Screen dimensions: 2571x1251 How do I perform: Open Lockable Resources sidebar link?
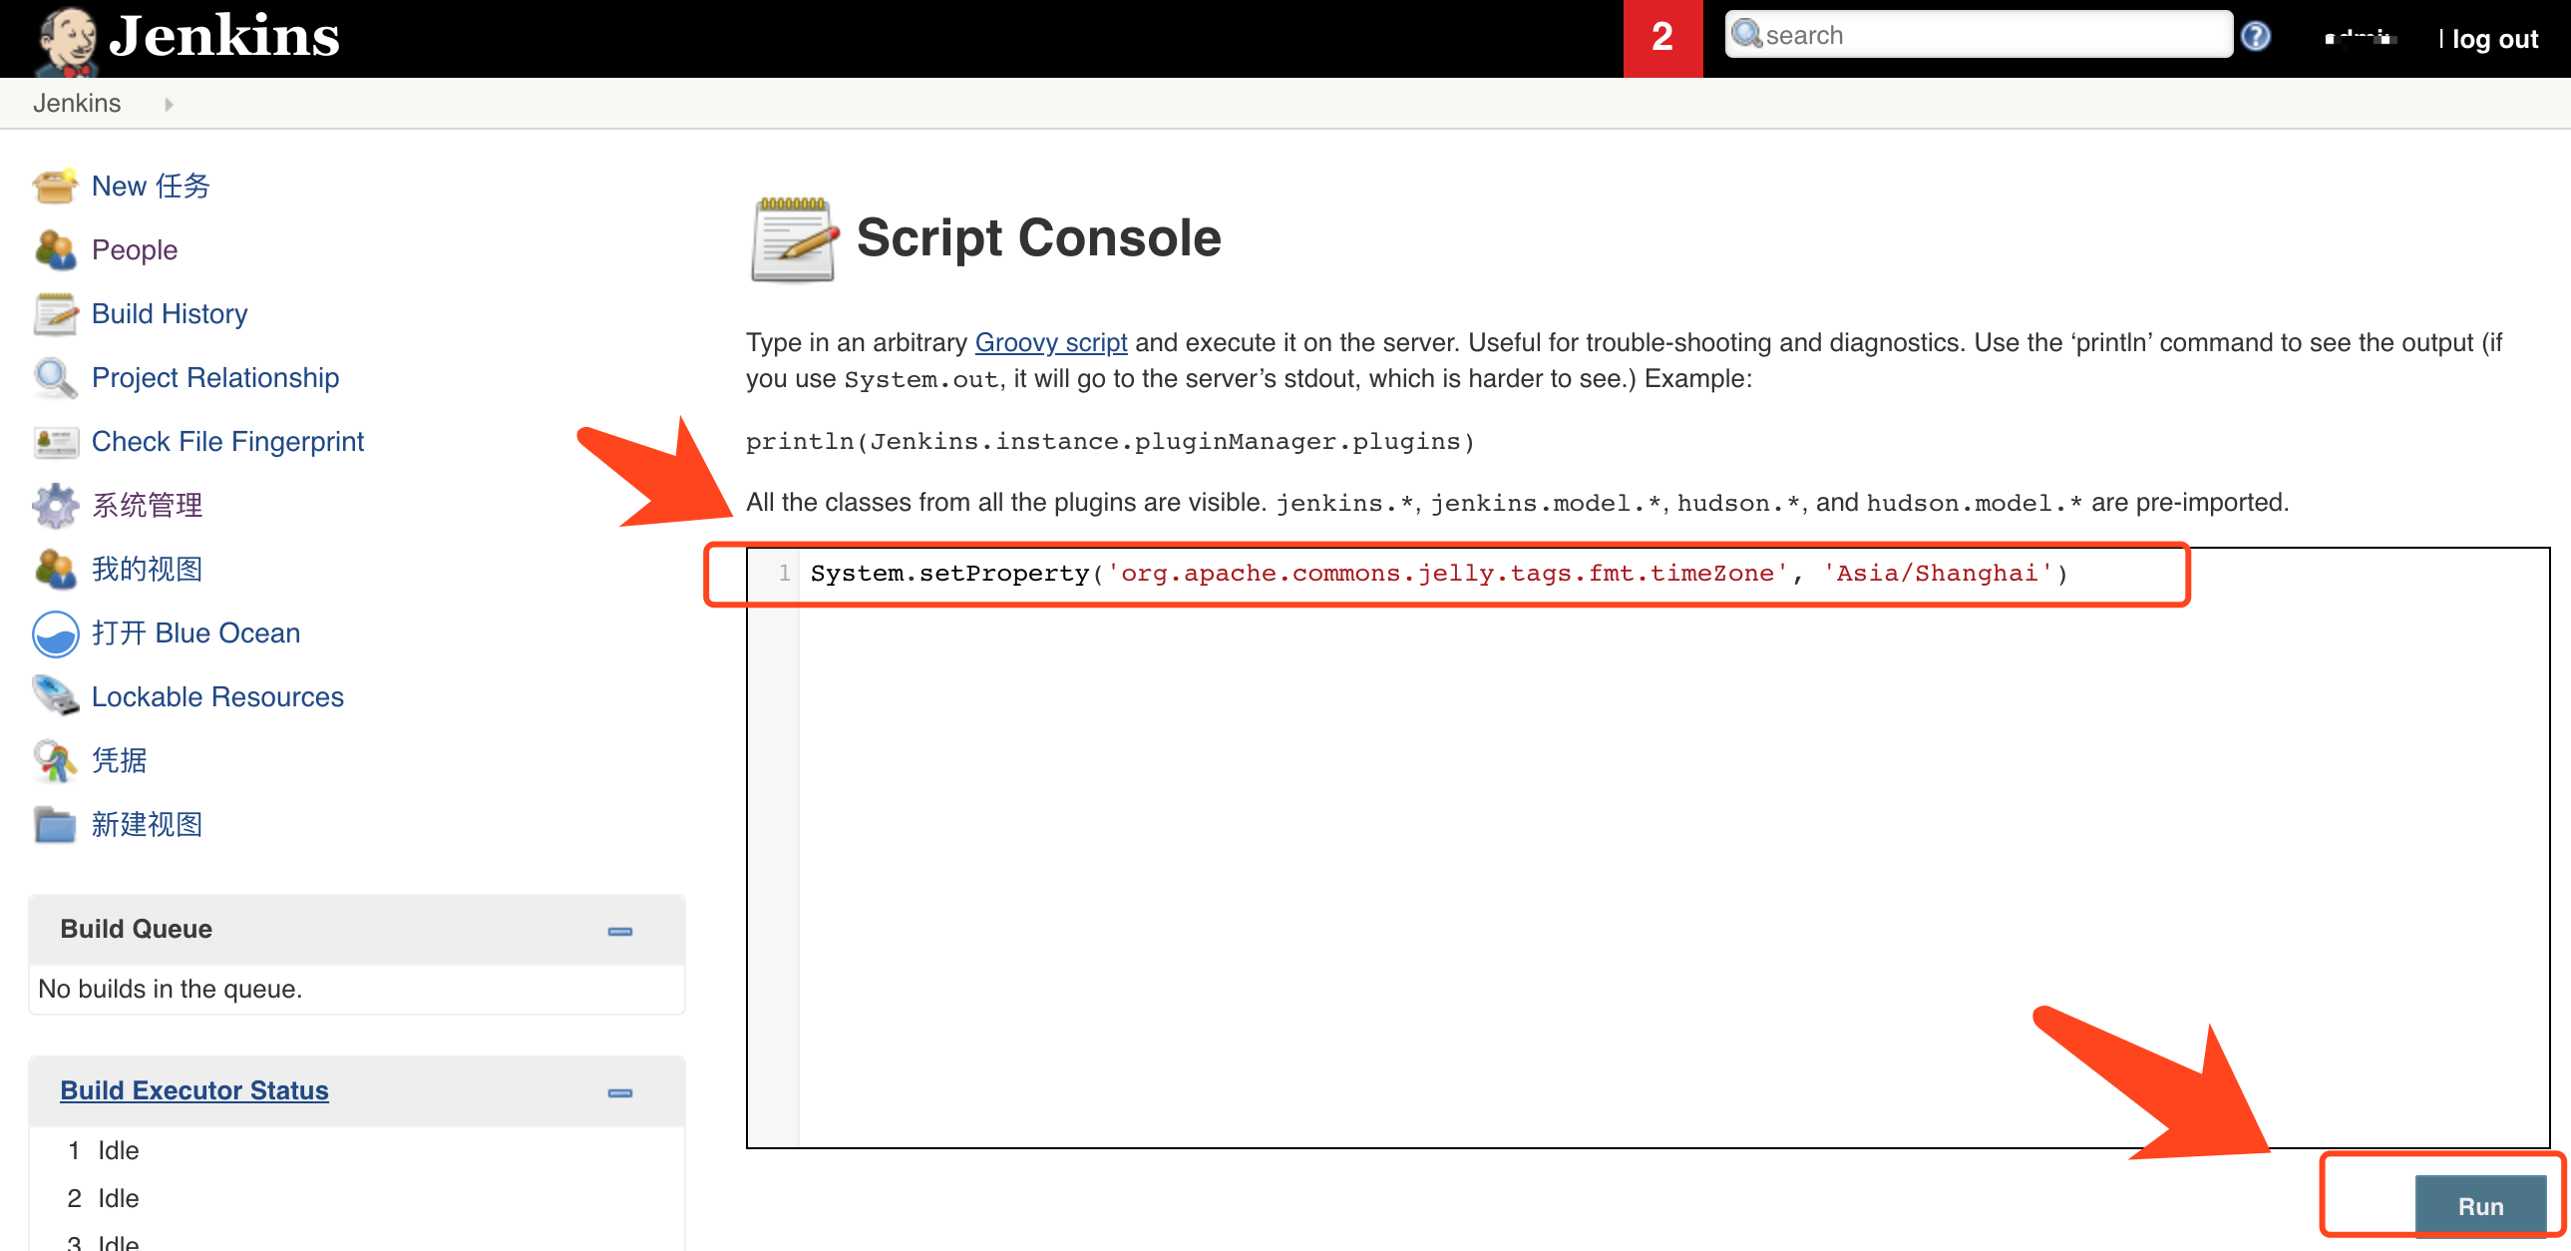pos(217,697)
